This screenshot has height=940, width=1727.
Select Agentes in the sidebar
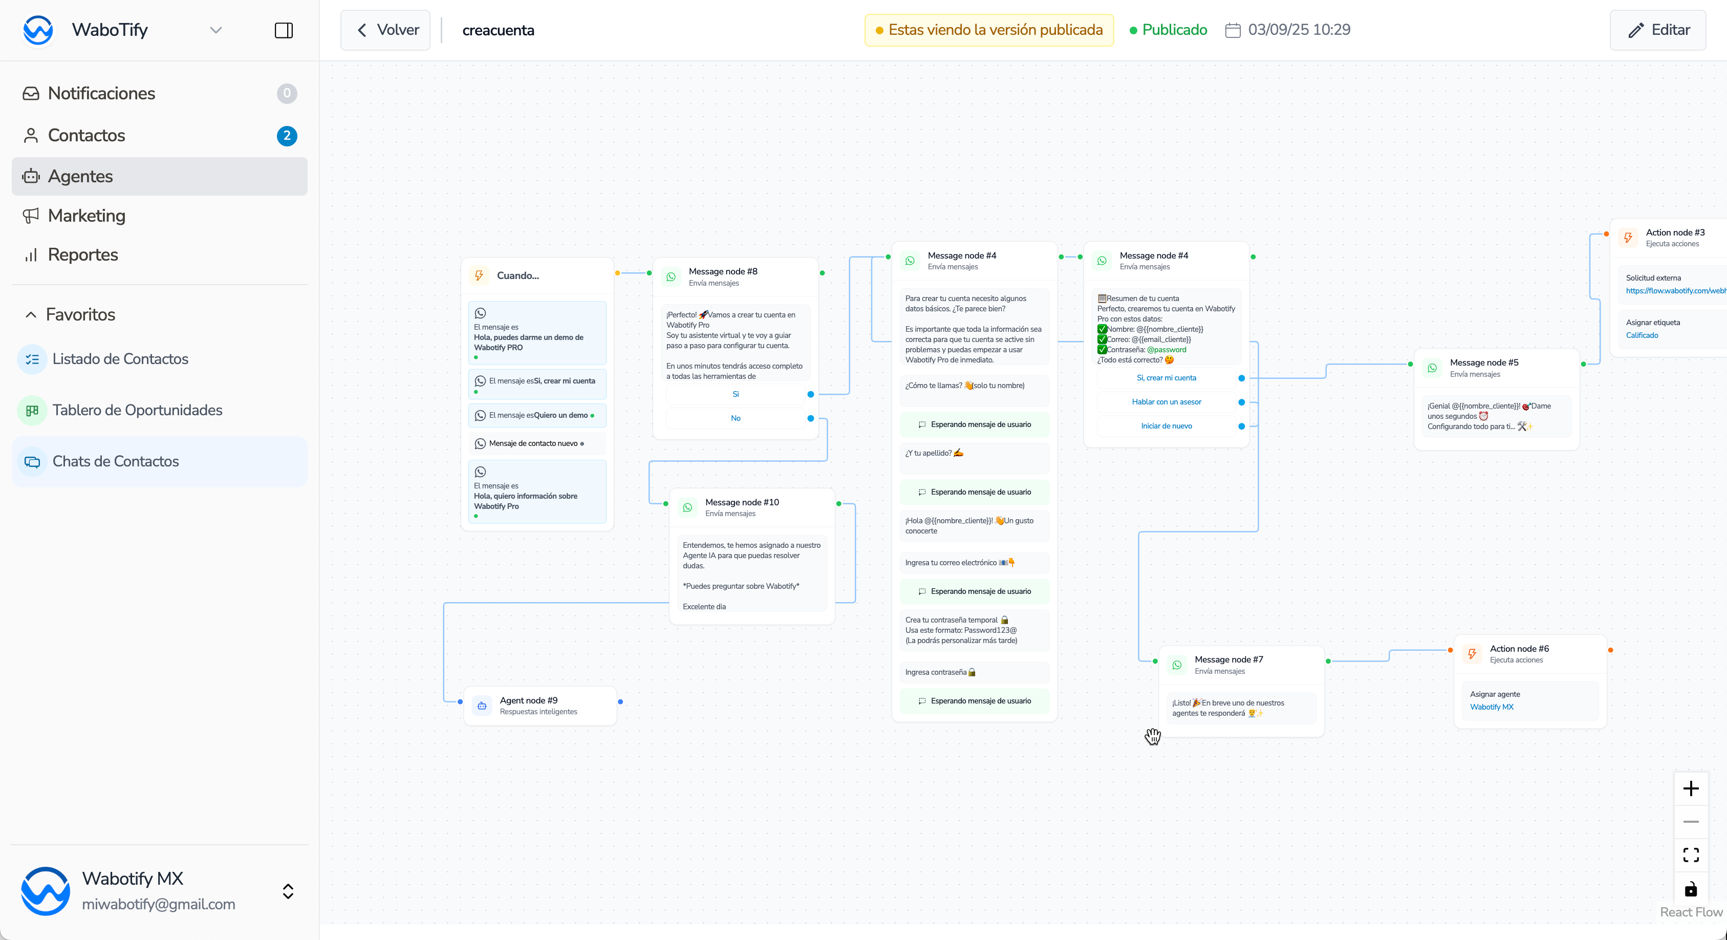point(160,176)
